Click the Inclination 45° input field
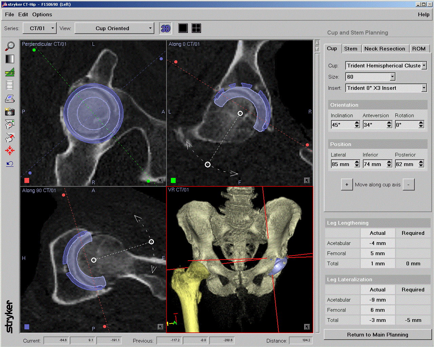This screenshot has width=434, height=347. point(342,125)
